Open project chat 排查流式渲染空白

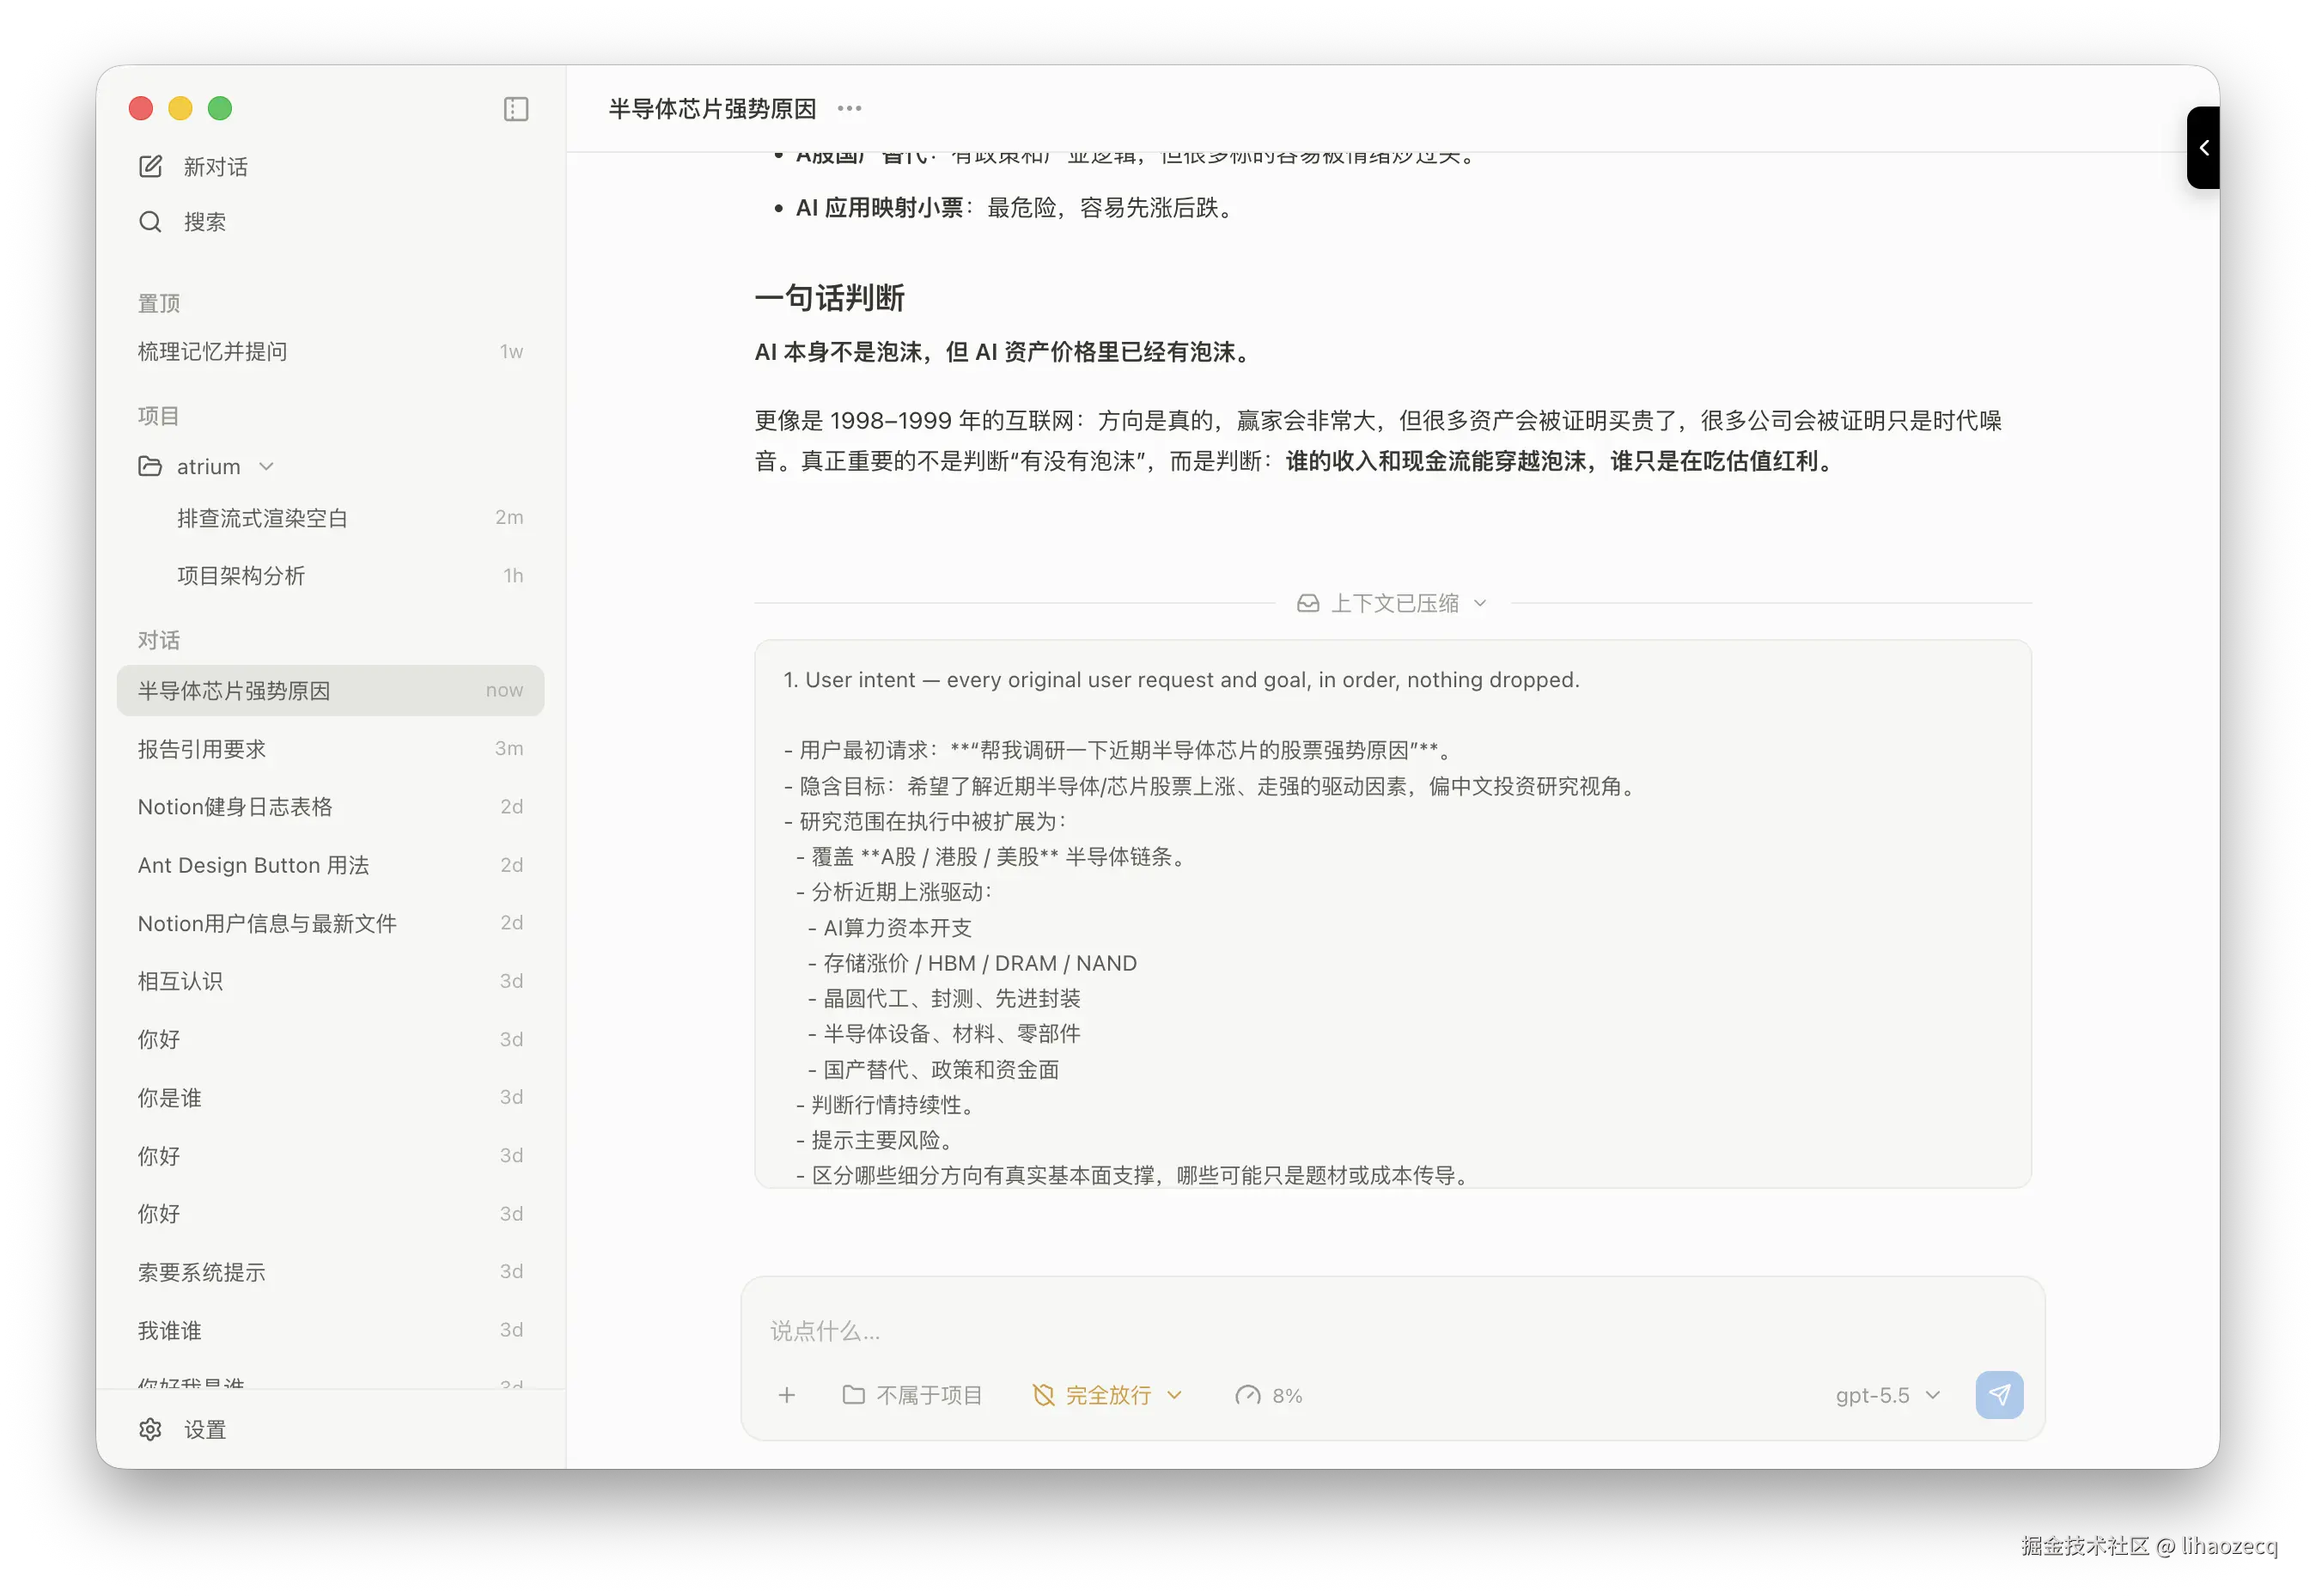330,518
